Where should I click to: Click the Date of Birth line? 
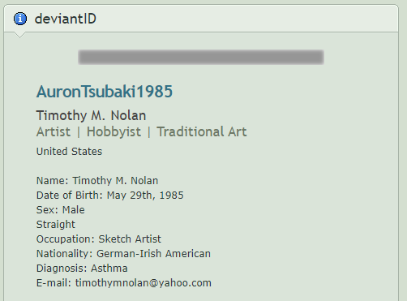click(x=110, y=196)
